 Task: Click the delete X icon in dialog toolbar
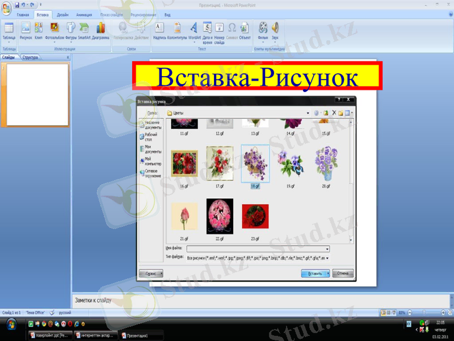coord(334,112)
